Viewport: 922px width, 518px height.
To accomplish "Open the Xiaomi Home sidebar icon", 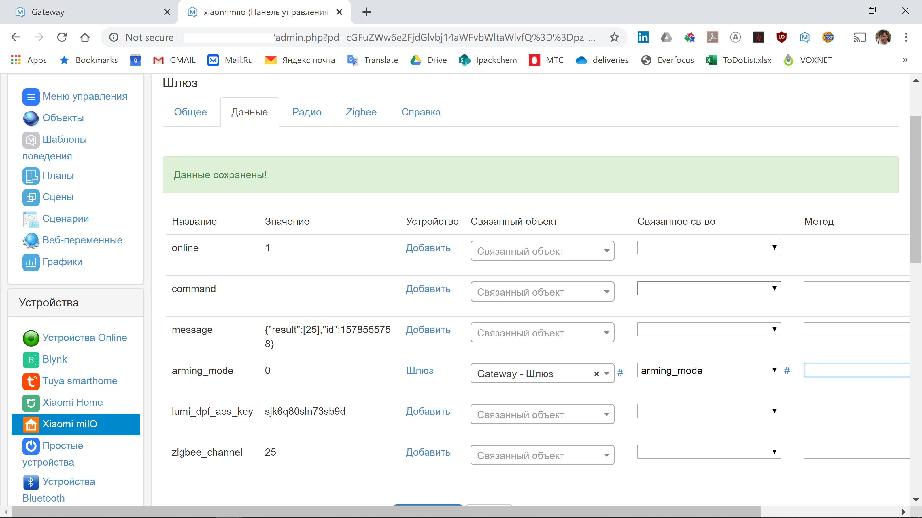I will click(x=31, y=403).
